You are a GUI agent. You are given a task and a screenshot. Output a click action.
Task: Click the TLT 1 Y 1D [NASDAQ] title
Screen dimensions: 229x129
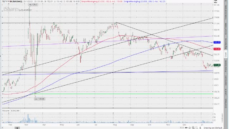click(12, 1)
